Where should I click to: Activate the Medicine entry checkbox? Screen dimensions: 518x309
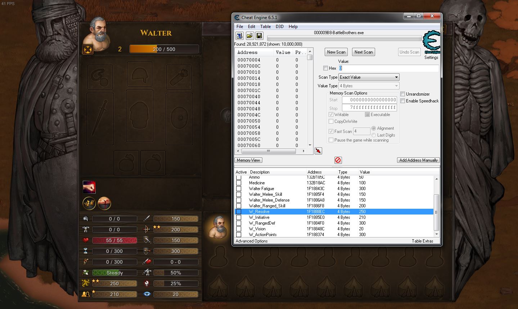[239, 183]
